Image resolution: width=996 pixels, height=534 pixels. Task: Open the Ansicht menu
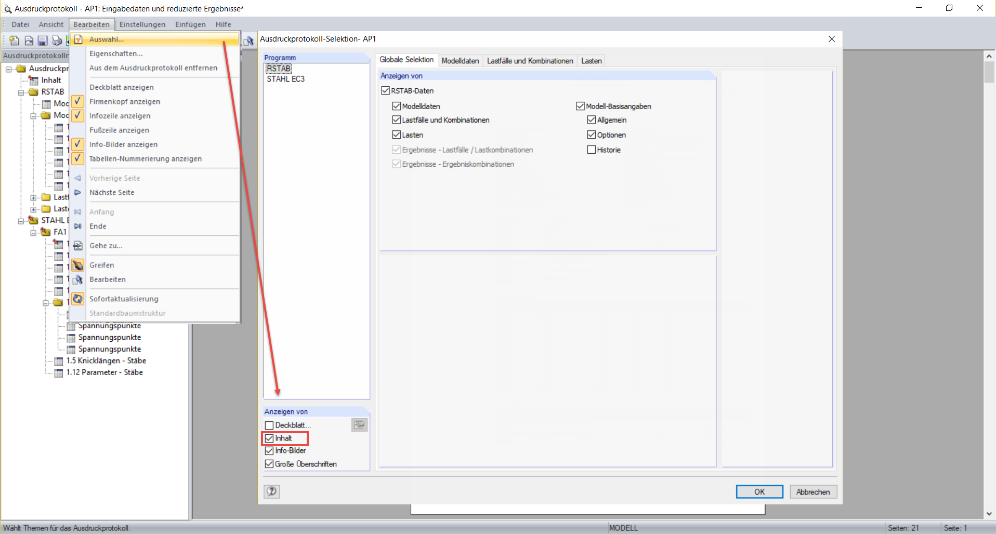click(51, 24)
